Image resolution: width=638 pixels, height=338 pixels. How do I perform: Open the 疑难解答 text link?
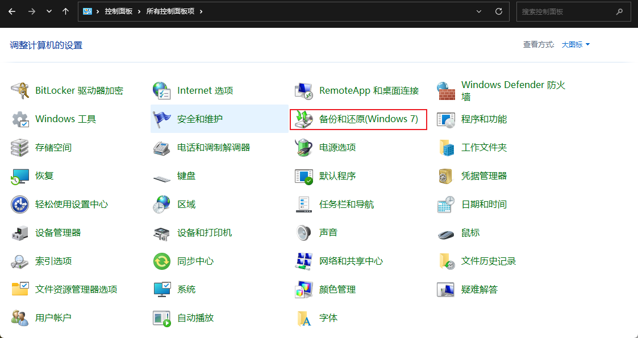pos(479,290)
